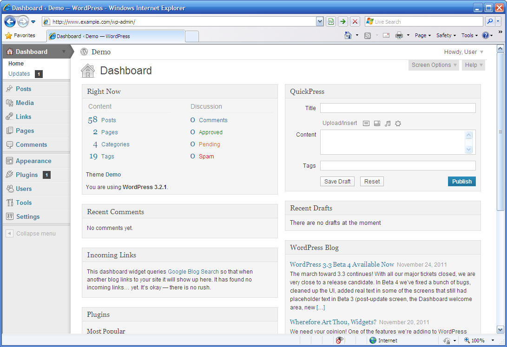Click the Save Draft button
507x347 pixels.
(337, 182)
